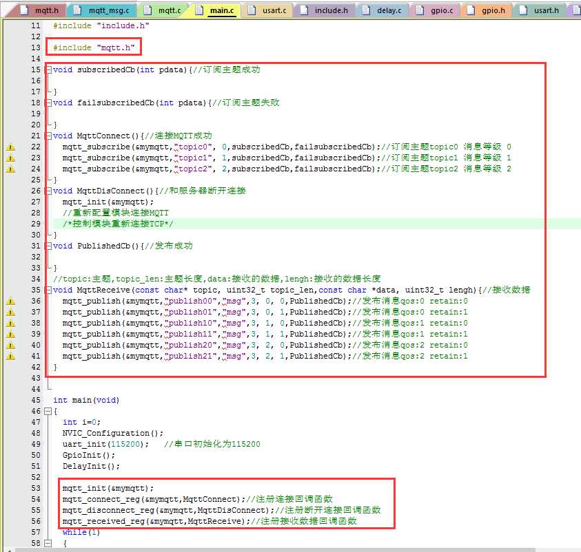Click #include "include.h" on line 11
This screenshot has width=581, height=552.
click(x=101, y=25)
